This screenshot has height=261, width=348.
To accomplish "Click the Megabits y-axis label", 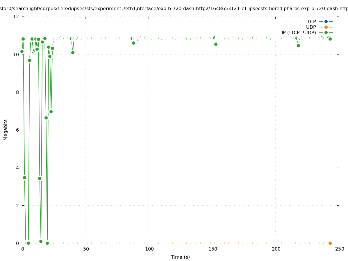I will pyautogui.click(x=6, y=130).
